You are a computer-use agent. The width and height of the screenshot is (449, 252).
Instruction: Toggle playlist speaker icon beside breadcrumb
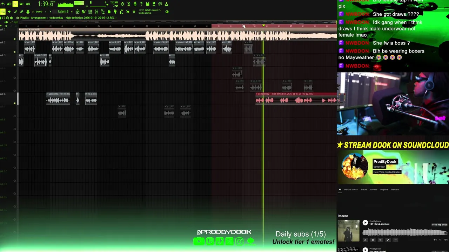pos(18,17)
